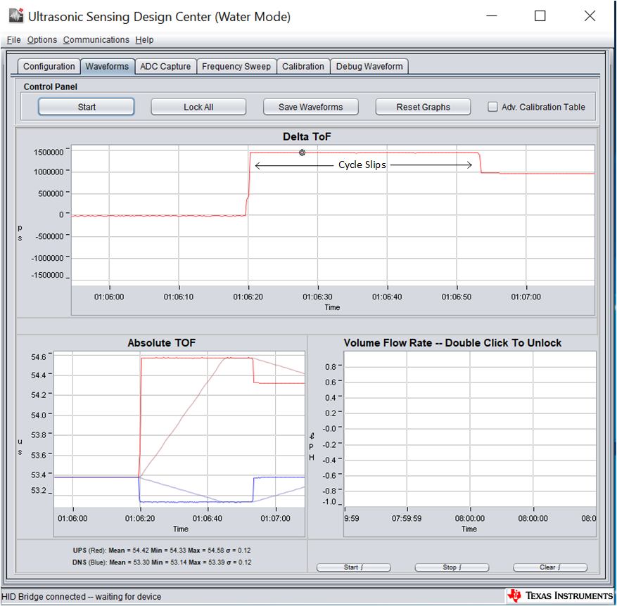Viewport: 617px width, 606px height.
Task: Click the Lock All button
Action: 198,107
